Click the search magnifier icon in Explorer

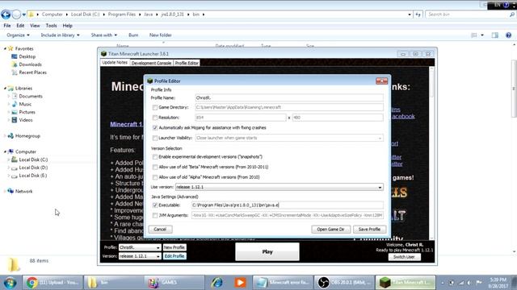coord(511,14)
